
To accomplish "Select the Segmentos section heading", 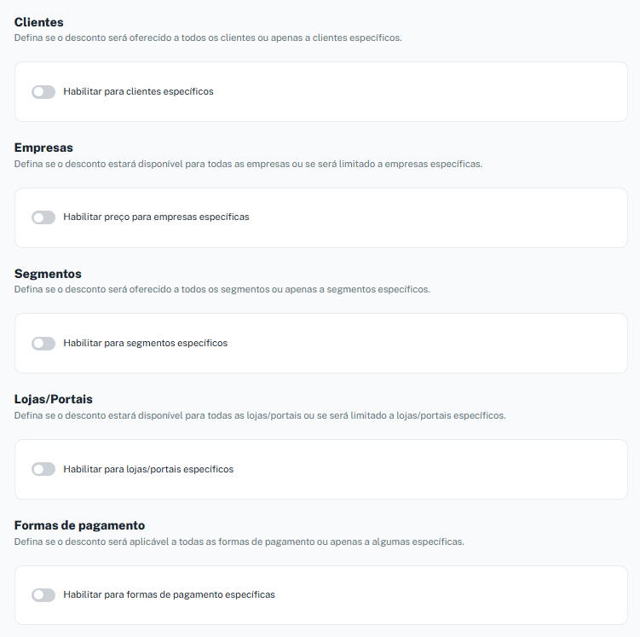I will pyautogui.click(x=48, y=274).
